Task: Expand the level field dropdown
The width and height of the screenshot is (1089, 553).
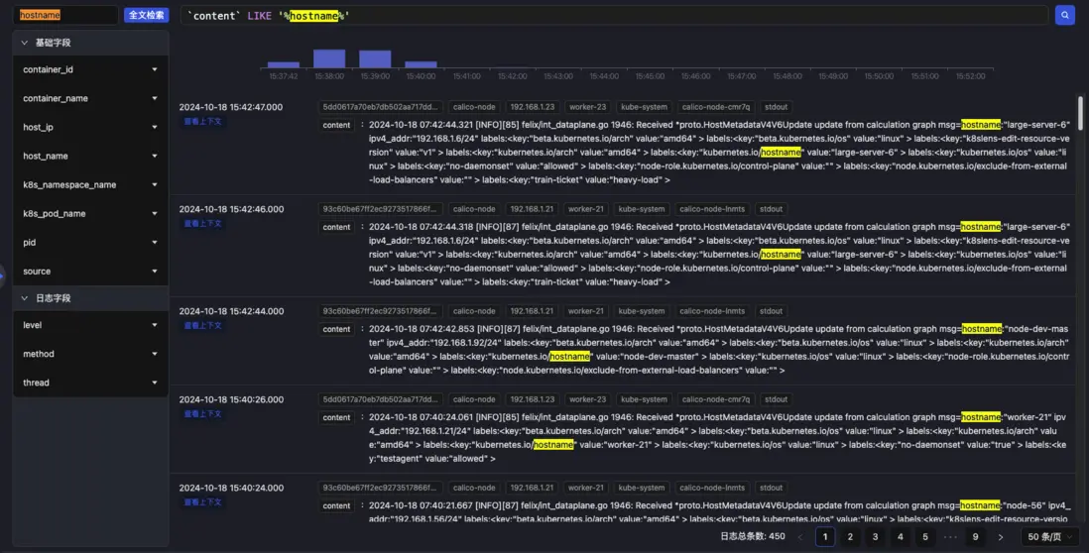Action: [154, 325]
